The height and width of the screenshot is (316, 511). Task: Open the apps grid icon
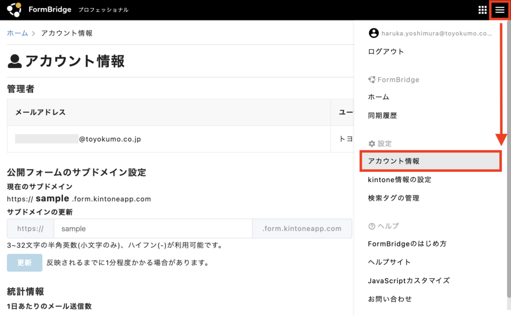(482, 10)
